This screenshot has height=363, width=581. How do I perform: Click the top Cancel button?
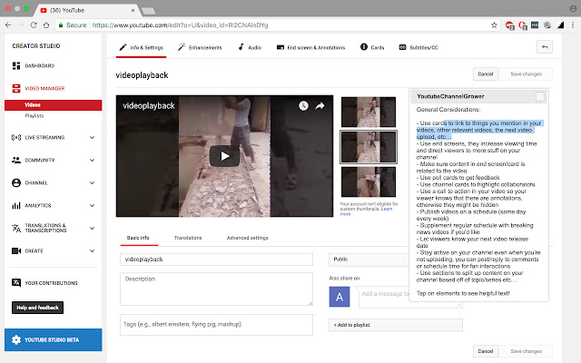[x=486, y=74]
